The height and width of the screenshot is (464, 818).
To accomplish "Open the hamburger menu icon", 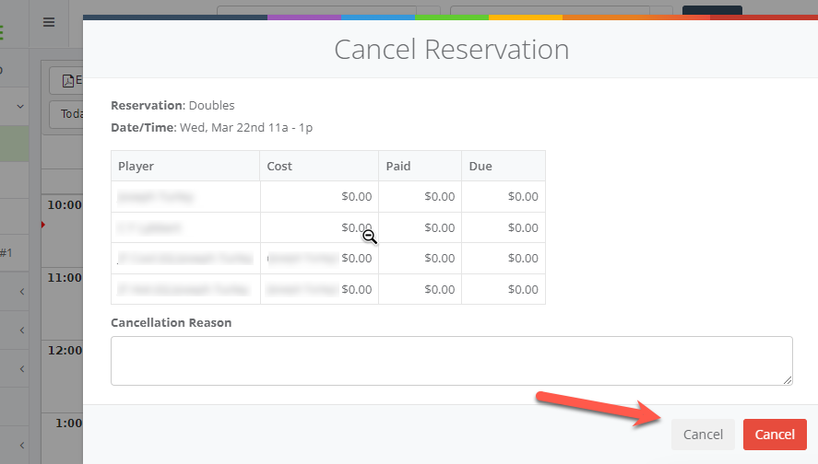I will 49,22.
